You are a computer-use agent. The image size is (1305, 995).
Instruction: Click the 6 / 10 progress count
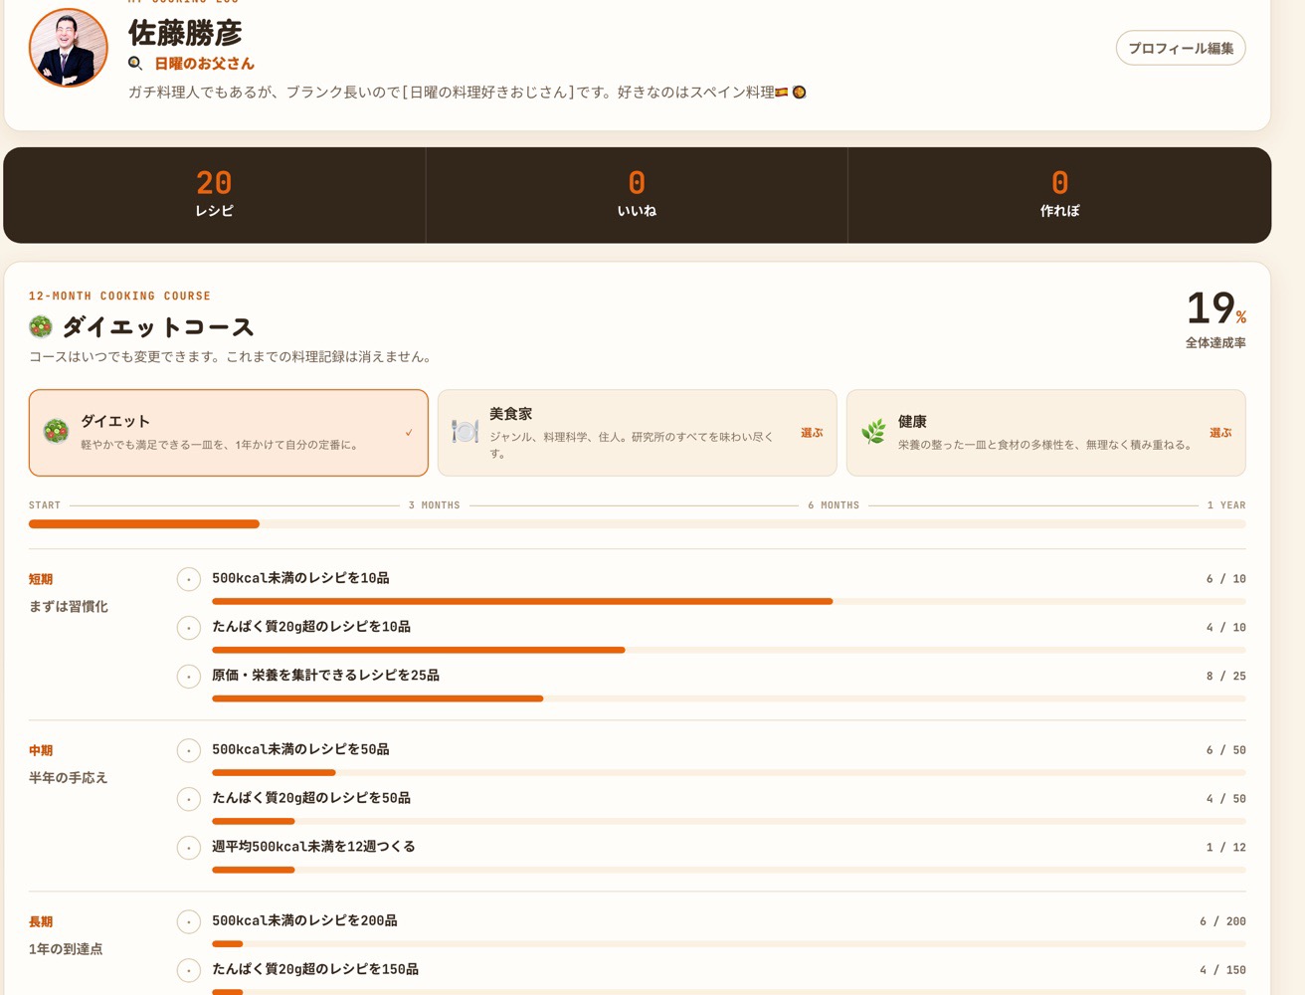coord(1226,579)
